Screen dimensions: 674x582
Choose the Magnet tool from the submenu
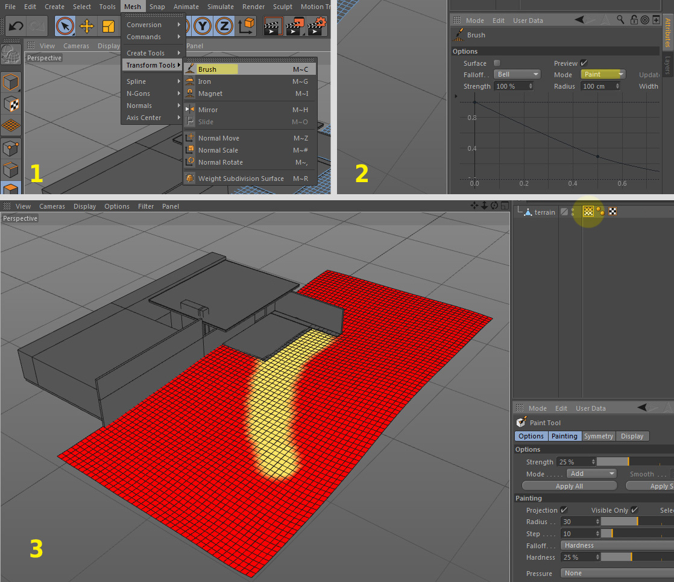pyautogui.click(x=210, y=93)
